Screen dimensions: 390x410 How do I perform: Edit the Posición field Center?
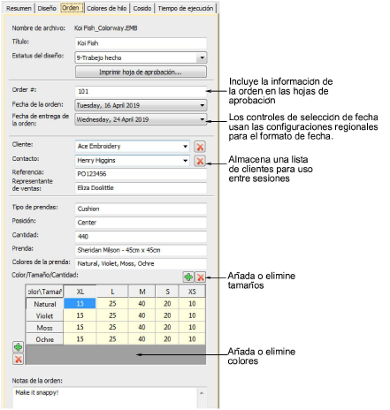141,223
